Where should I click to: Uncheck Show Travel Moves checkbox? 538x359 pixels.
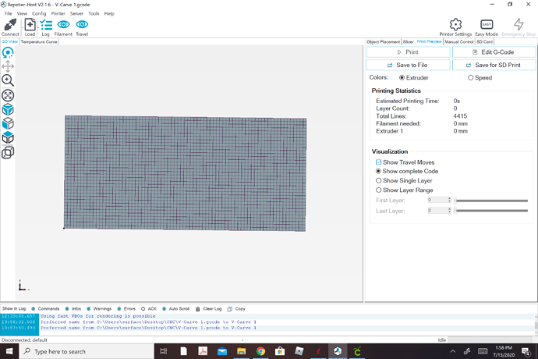tap(378, 162)
